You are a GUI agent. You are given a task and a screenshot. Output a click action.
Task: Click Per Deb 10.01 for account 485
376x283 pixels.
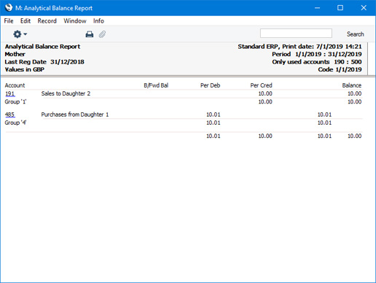click(x=214, y=115)
